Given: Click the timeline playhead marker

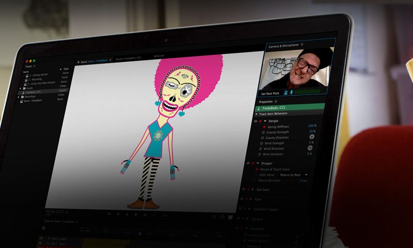Looking at the screenshot, I should point(140,234).
